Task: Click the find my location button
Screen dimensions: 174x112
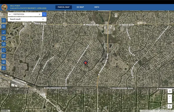Action: coord(170,91)
